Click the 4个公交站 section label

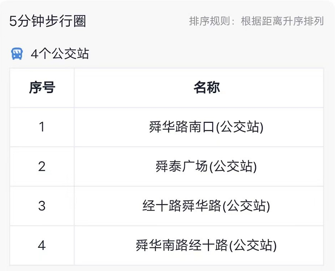point(60,54)
